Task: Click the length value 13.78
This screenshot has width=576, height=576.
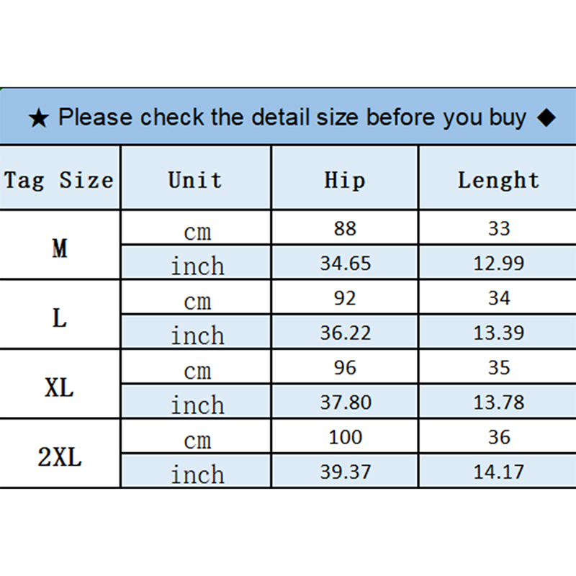Action: point(498,402)
